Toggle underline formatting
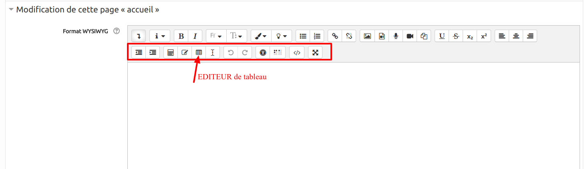Screen dimensions: 584x169 [x=442, y=36]
